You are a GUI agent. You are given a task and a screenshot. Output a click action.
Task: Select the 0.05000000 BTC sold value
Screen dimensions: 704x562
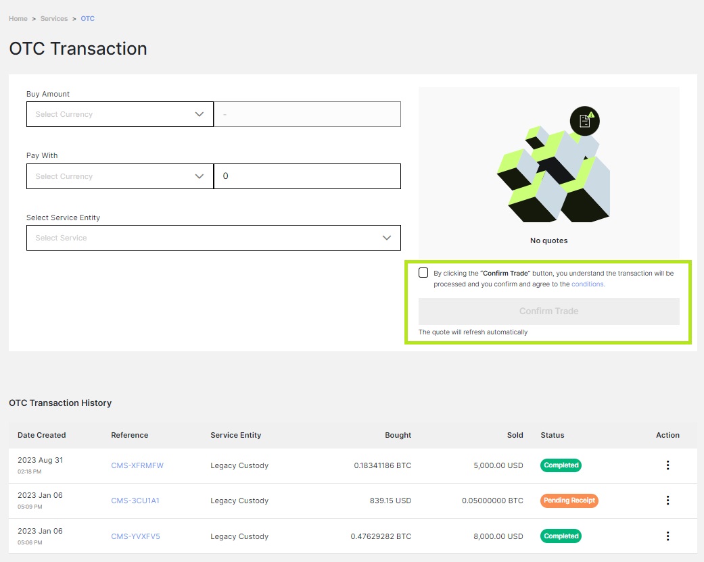coord(492,501)
